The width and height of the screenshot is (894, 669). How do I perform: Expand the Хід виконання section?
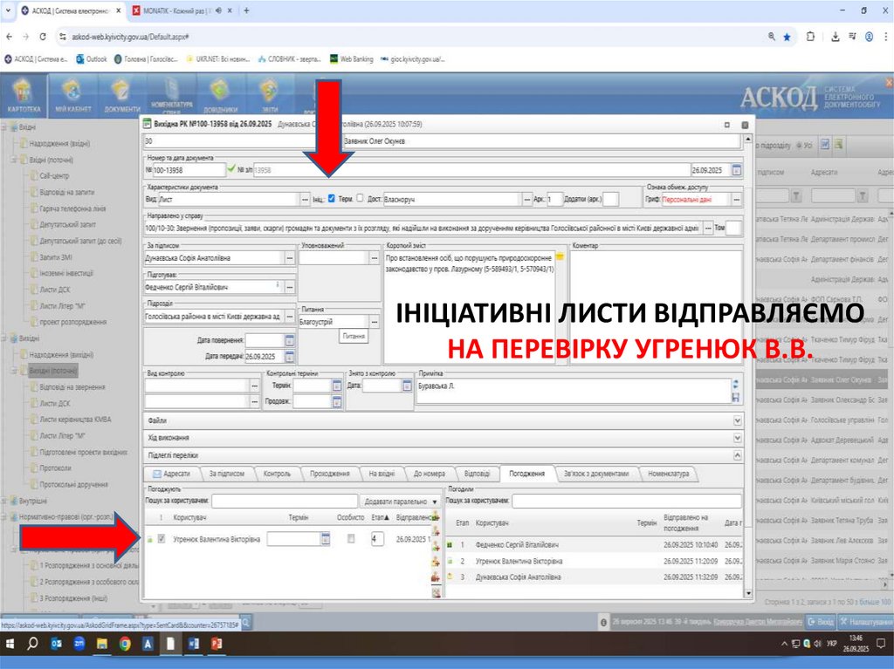(x=737, y=437)
